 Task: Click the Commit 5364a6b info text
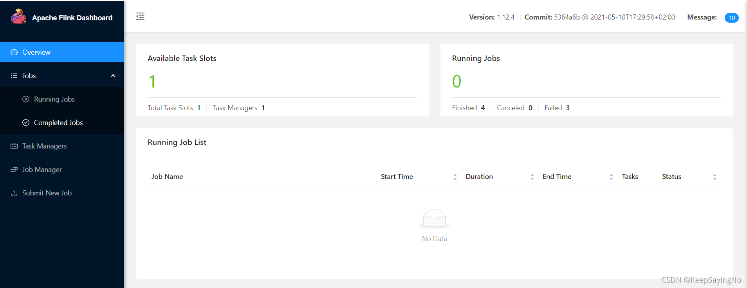600,17
